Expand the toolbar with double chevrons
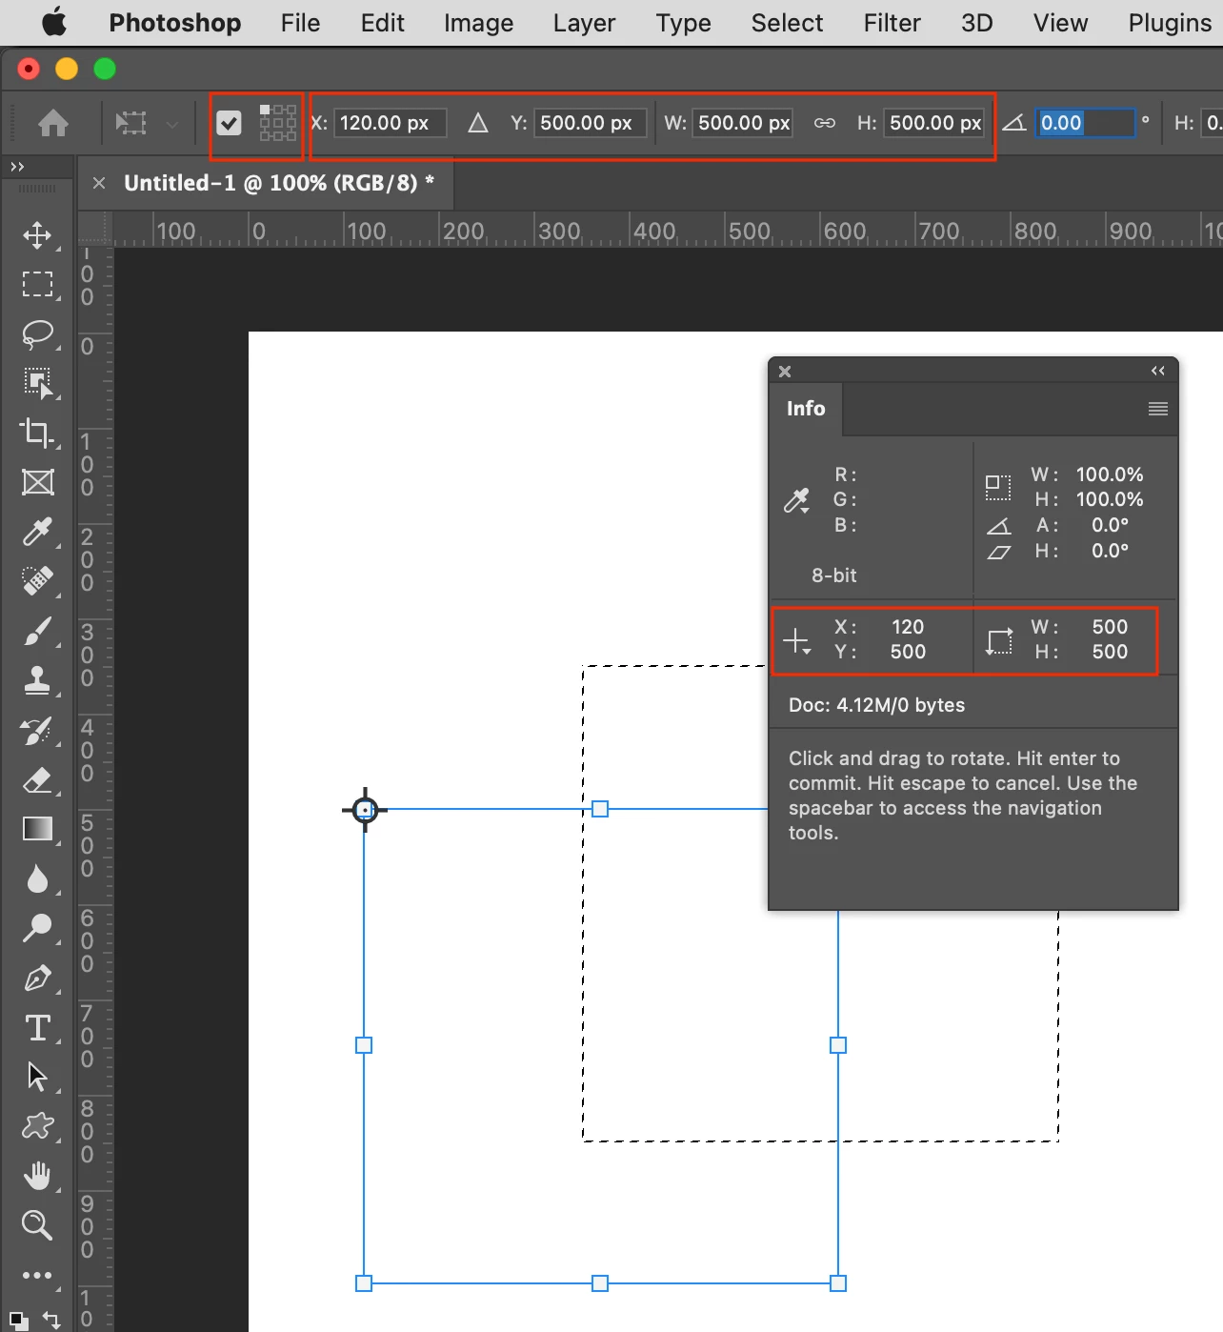This screenshot has height=1332, width=1223. (x=17, y=167)
